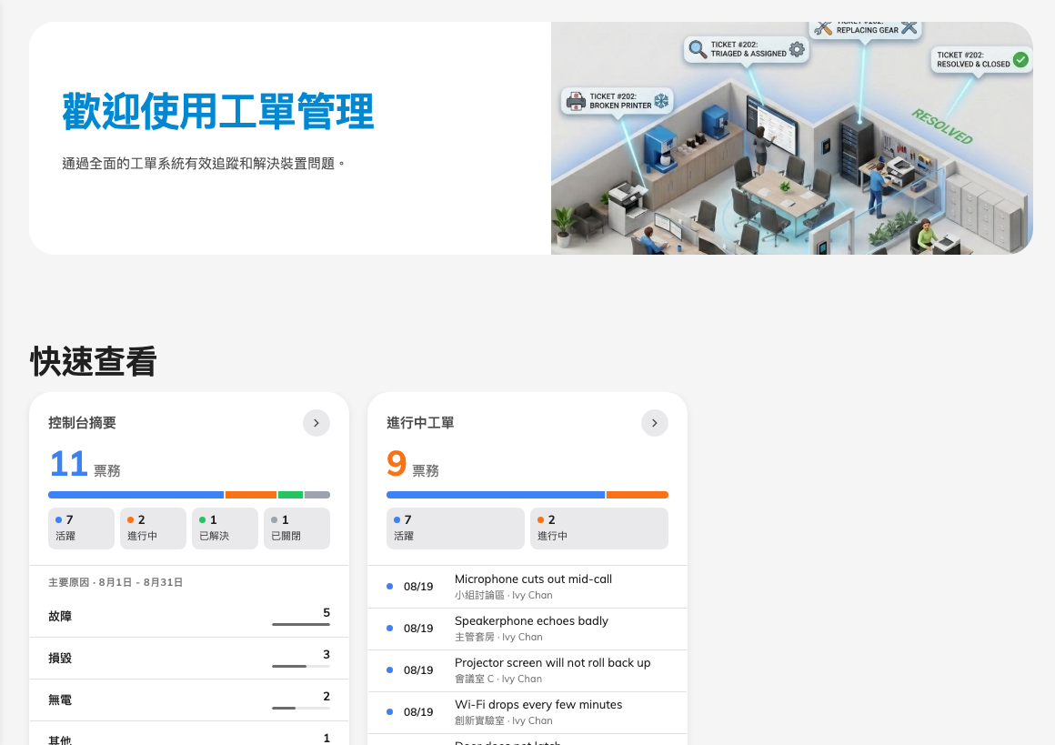
Task: Open the 無電 cause row
Action: pyautogui.click(x=189, y=700)
